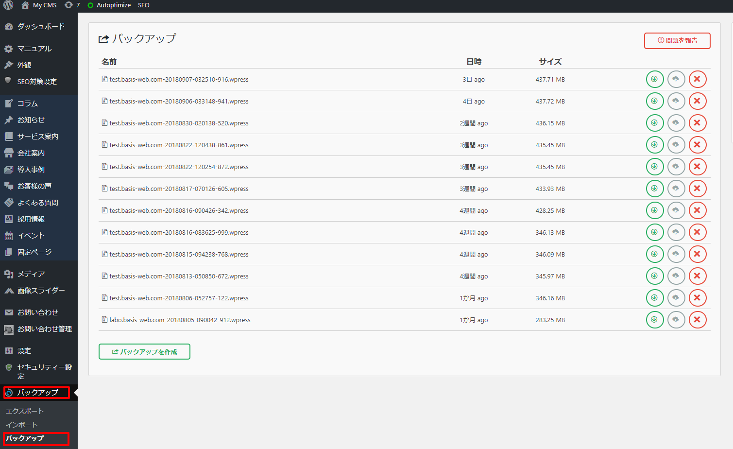Delete the 20180907-032510-916 backup
This screenshot has height=449, width=733.
tap(698, 79)
